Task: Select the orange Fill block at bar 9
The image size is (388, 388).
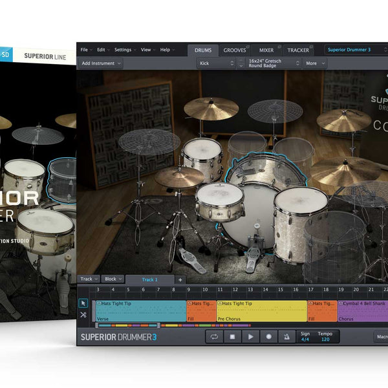Action: [x=201, y=311]
